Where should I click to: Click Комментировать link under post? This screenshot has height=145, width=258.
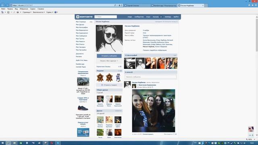[148, 134]
